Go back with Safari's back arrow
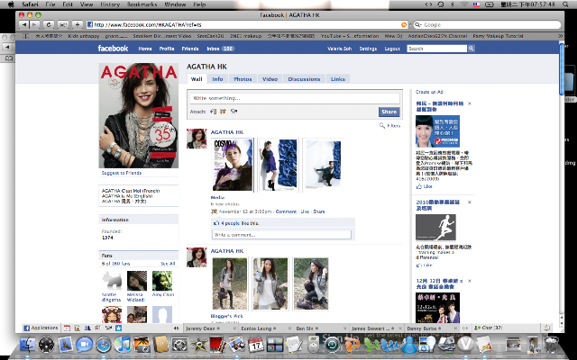The width and height of the screenshot is (577, 360). click(24, 24)
